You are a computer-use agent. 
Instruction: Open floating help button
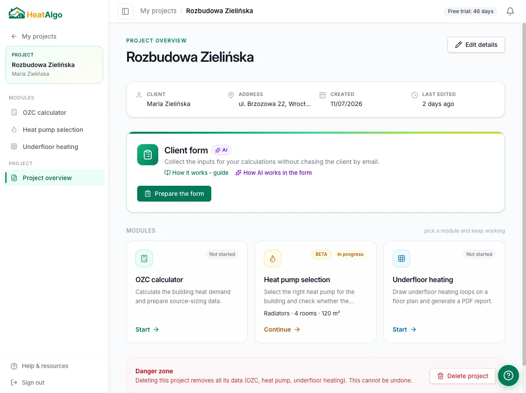(x=508, y=375)
